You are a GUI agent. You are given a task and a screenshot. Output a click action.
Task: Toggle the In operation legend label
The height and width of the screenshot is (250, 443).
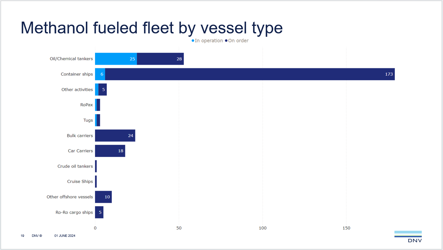point(209,41)
